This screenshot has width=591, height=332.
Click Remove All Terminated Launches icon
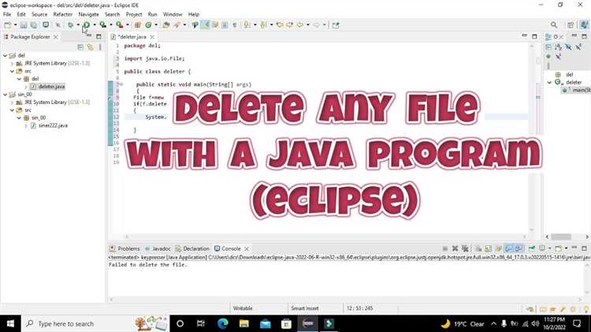click(465, 248)
